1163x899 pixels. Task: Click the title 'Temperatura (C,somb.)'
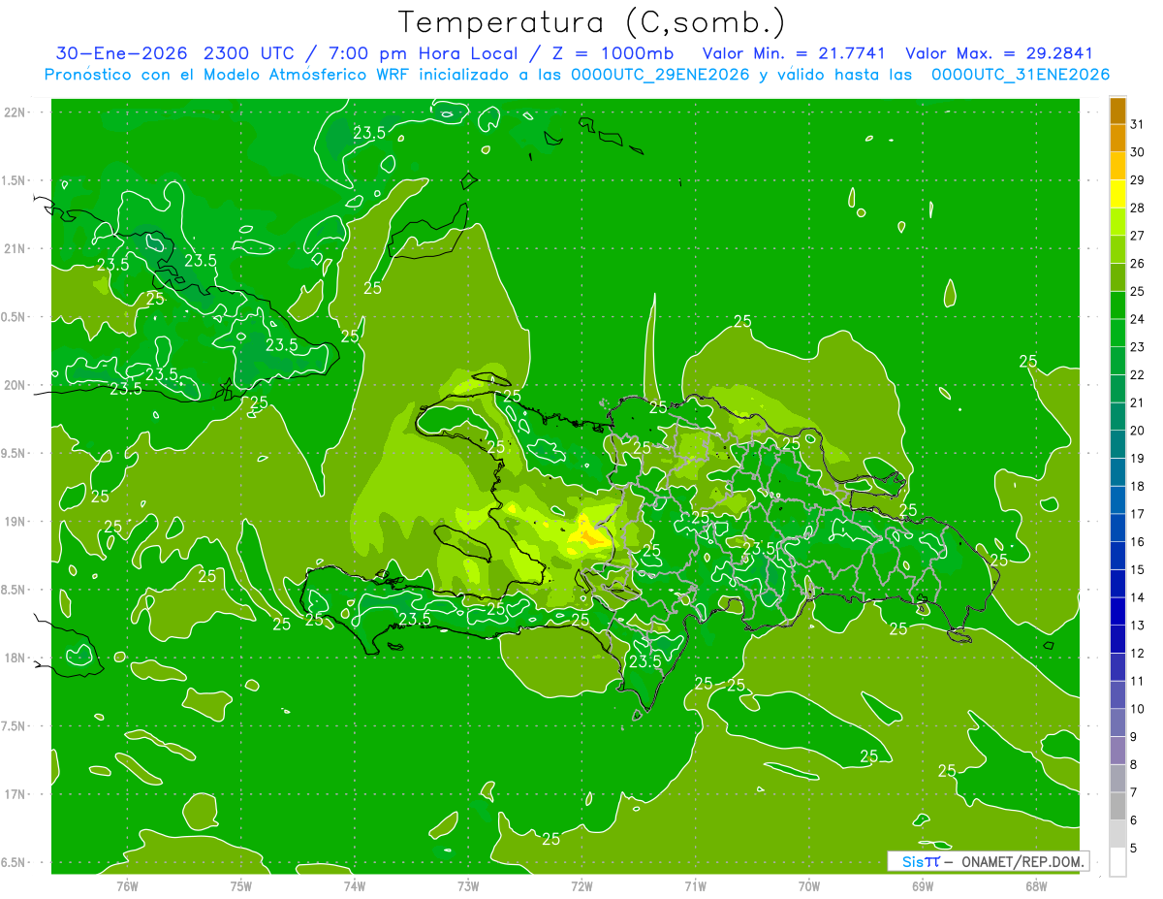592,22
